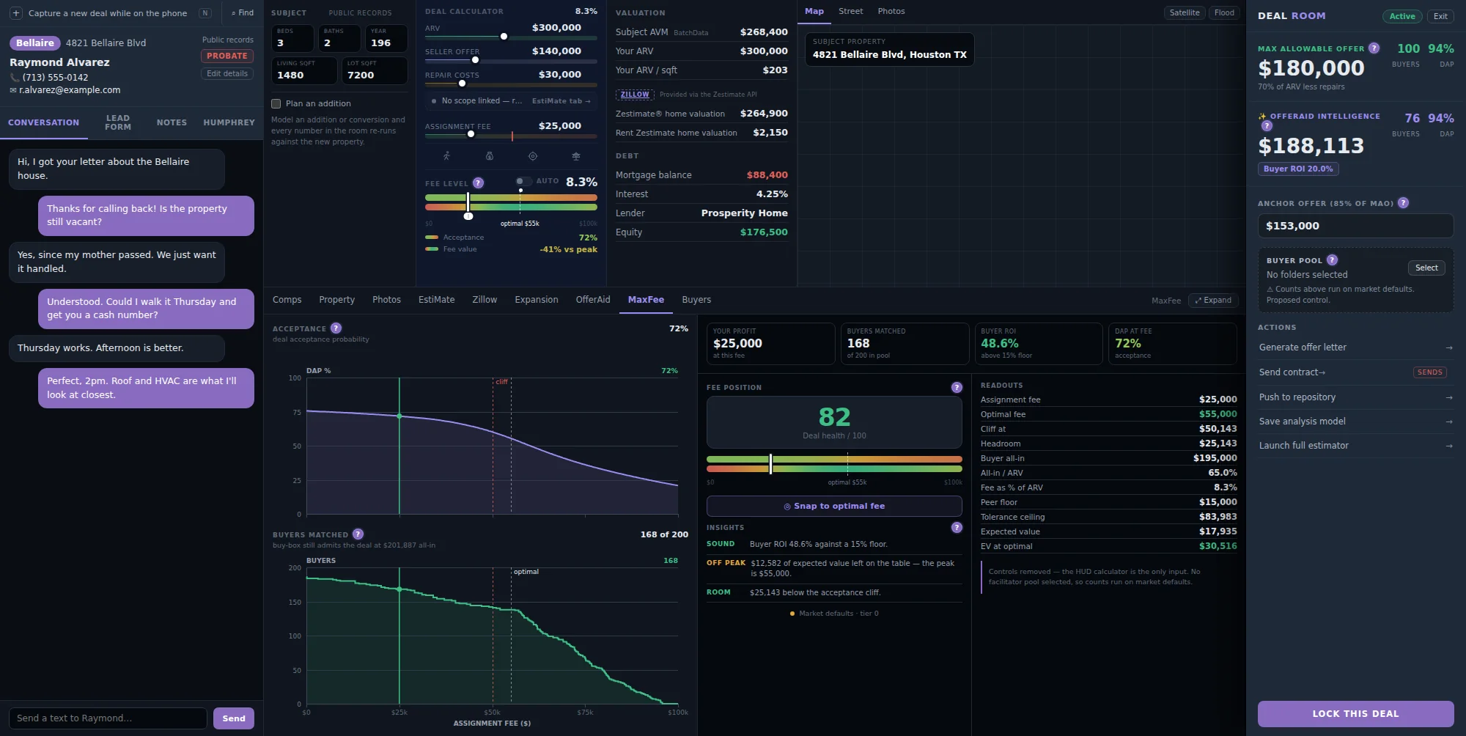Viewport: 1466px width, 736px height.
Task: Toggle the AUTO fee level switch
Action: 523,181
